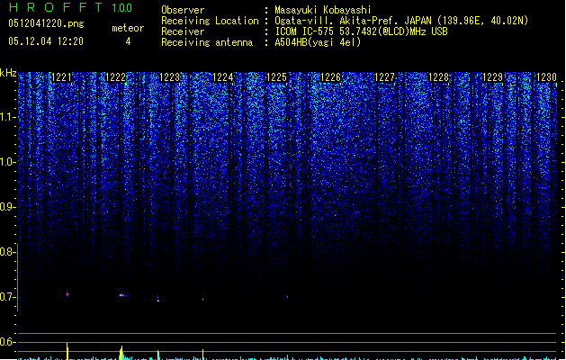Click the Receiver label
566x360 pixels.
(183, 31)
